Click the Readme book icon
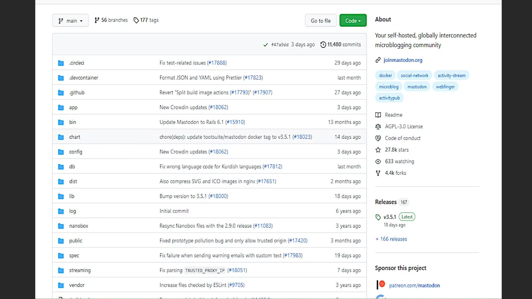The image size is (532, 299). (378, 115)
